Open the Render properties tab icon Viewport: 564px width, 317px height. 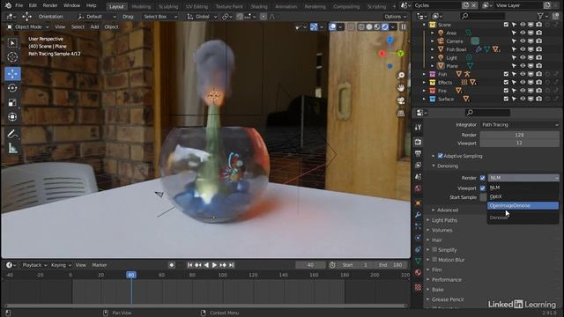point(418,142)
